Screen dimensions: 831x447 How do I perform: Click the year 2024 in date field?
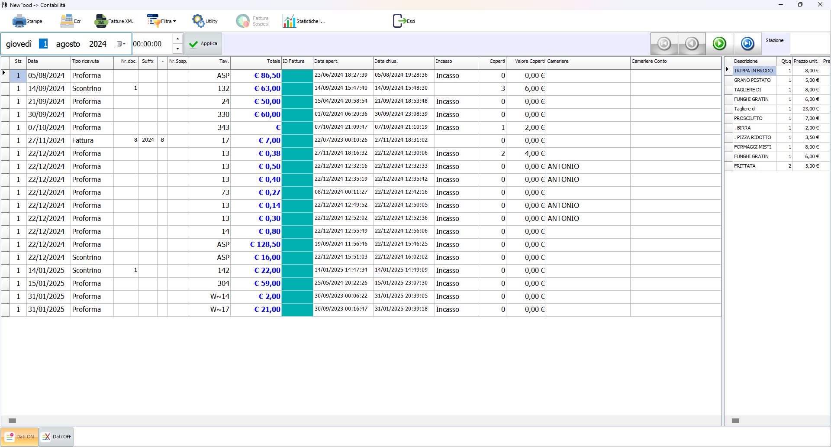click(98, 44)
